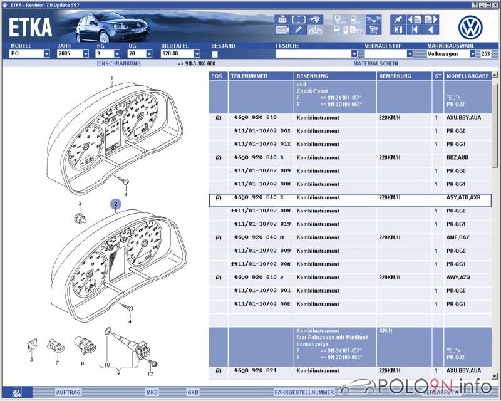Click the FAHRGESTELLNUMMER button

(x=304, y=392)
